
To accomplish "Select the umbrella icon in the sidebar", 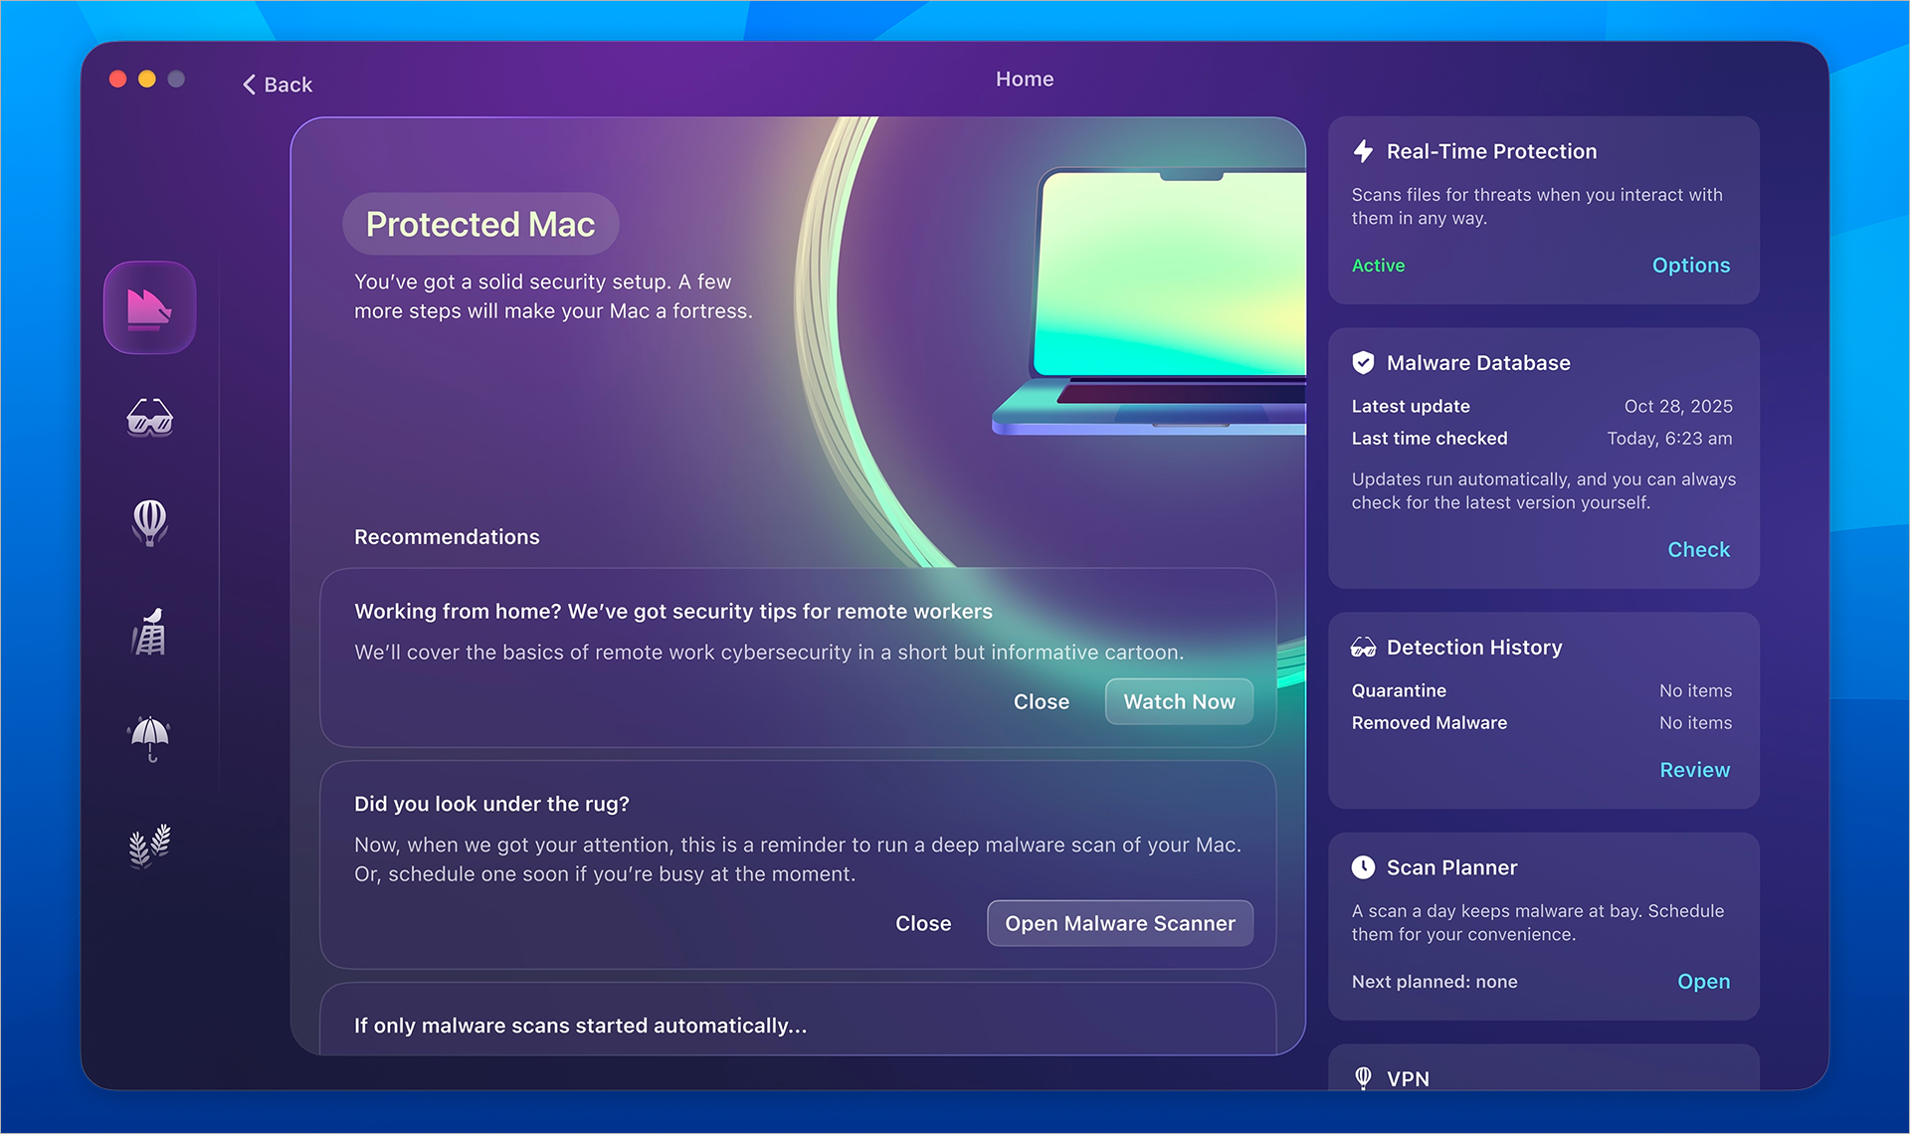I will 149,739.
